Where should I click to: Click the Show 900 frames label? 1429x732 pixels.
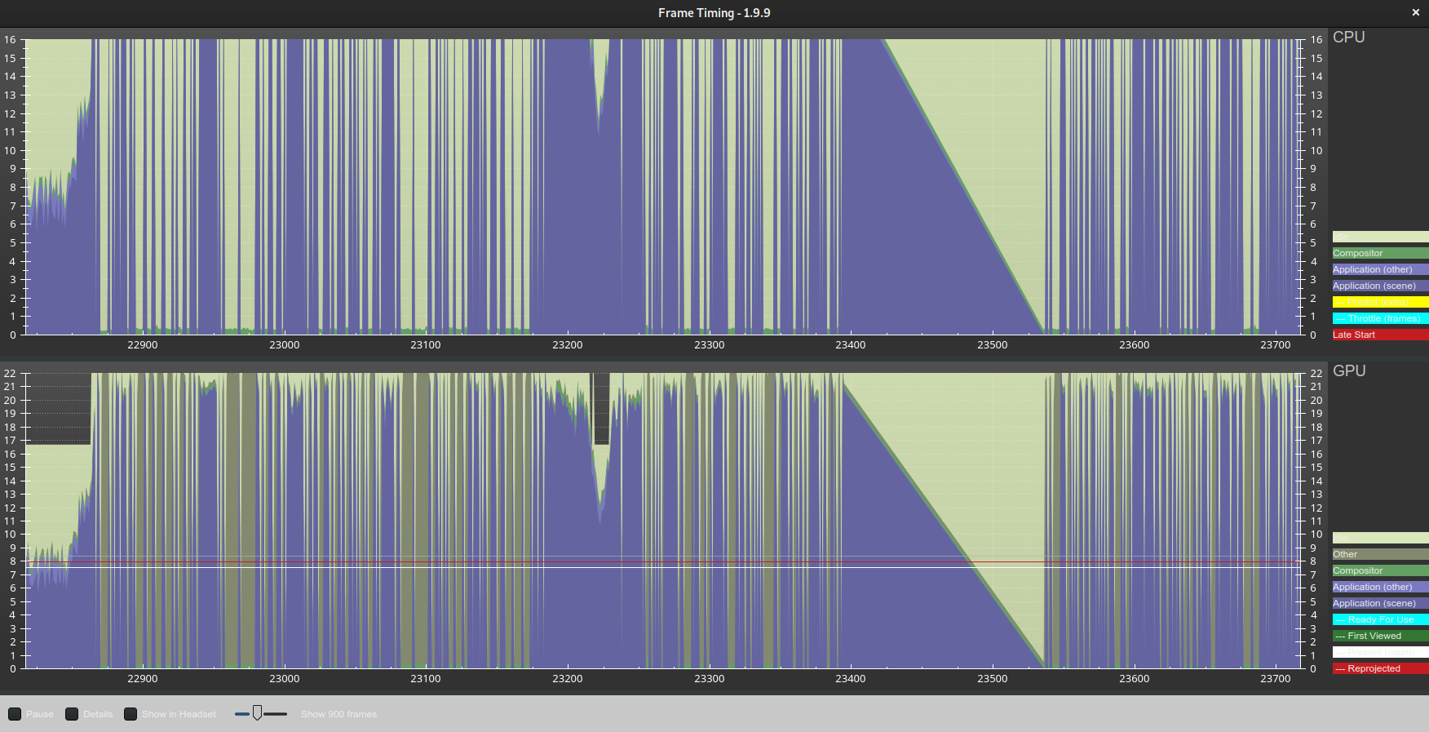(338, 714)
